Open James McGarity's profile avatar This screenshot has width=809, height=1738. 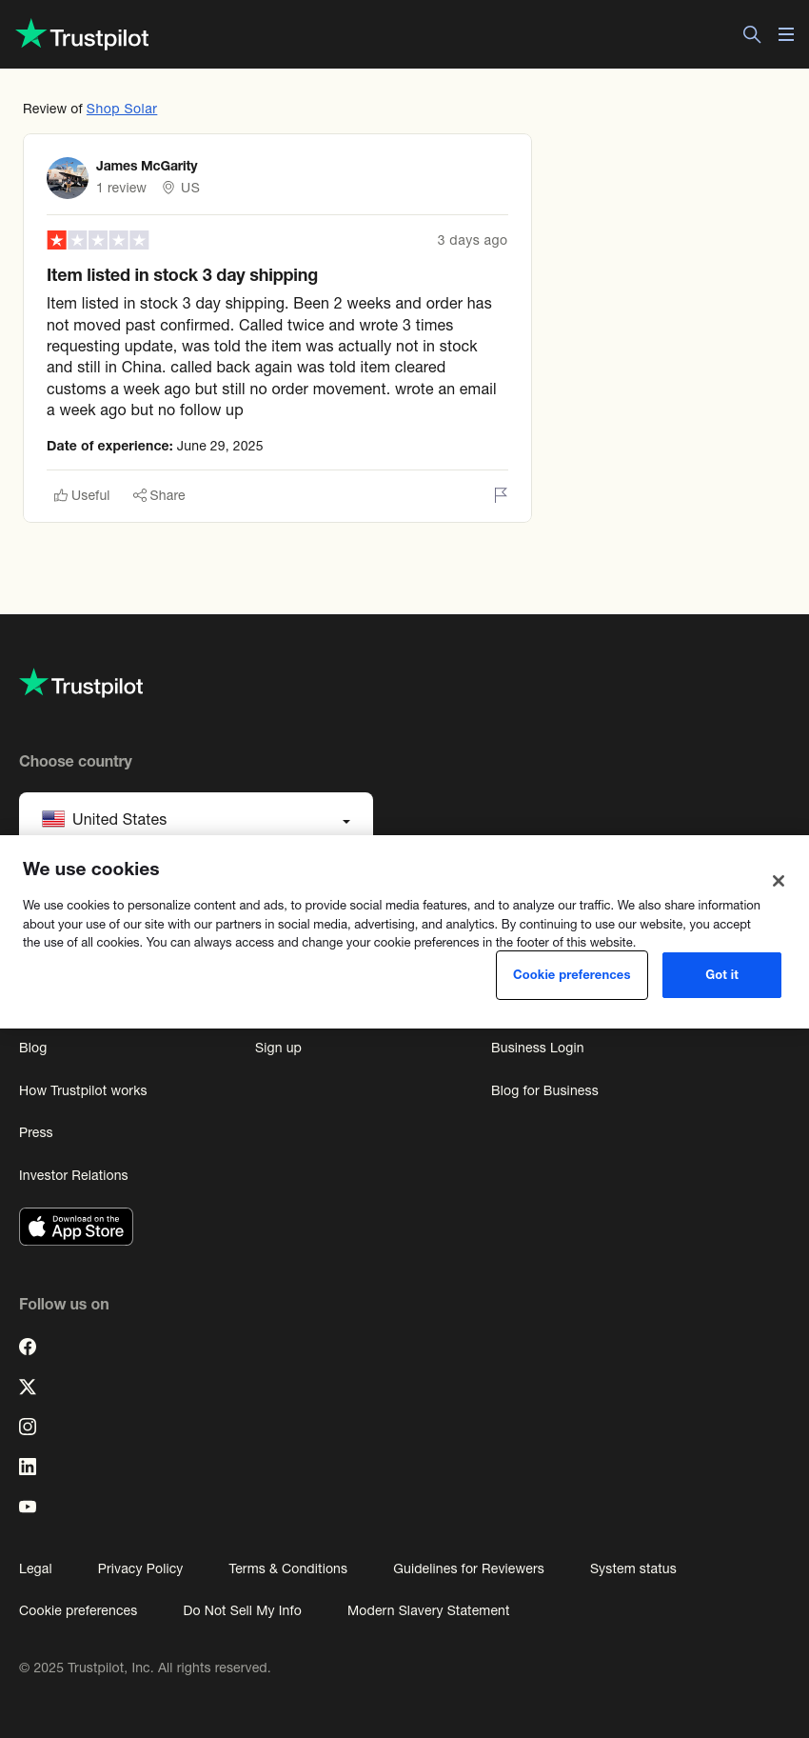coord(68,178)
